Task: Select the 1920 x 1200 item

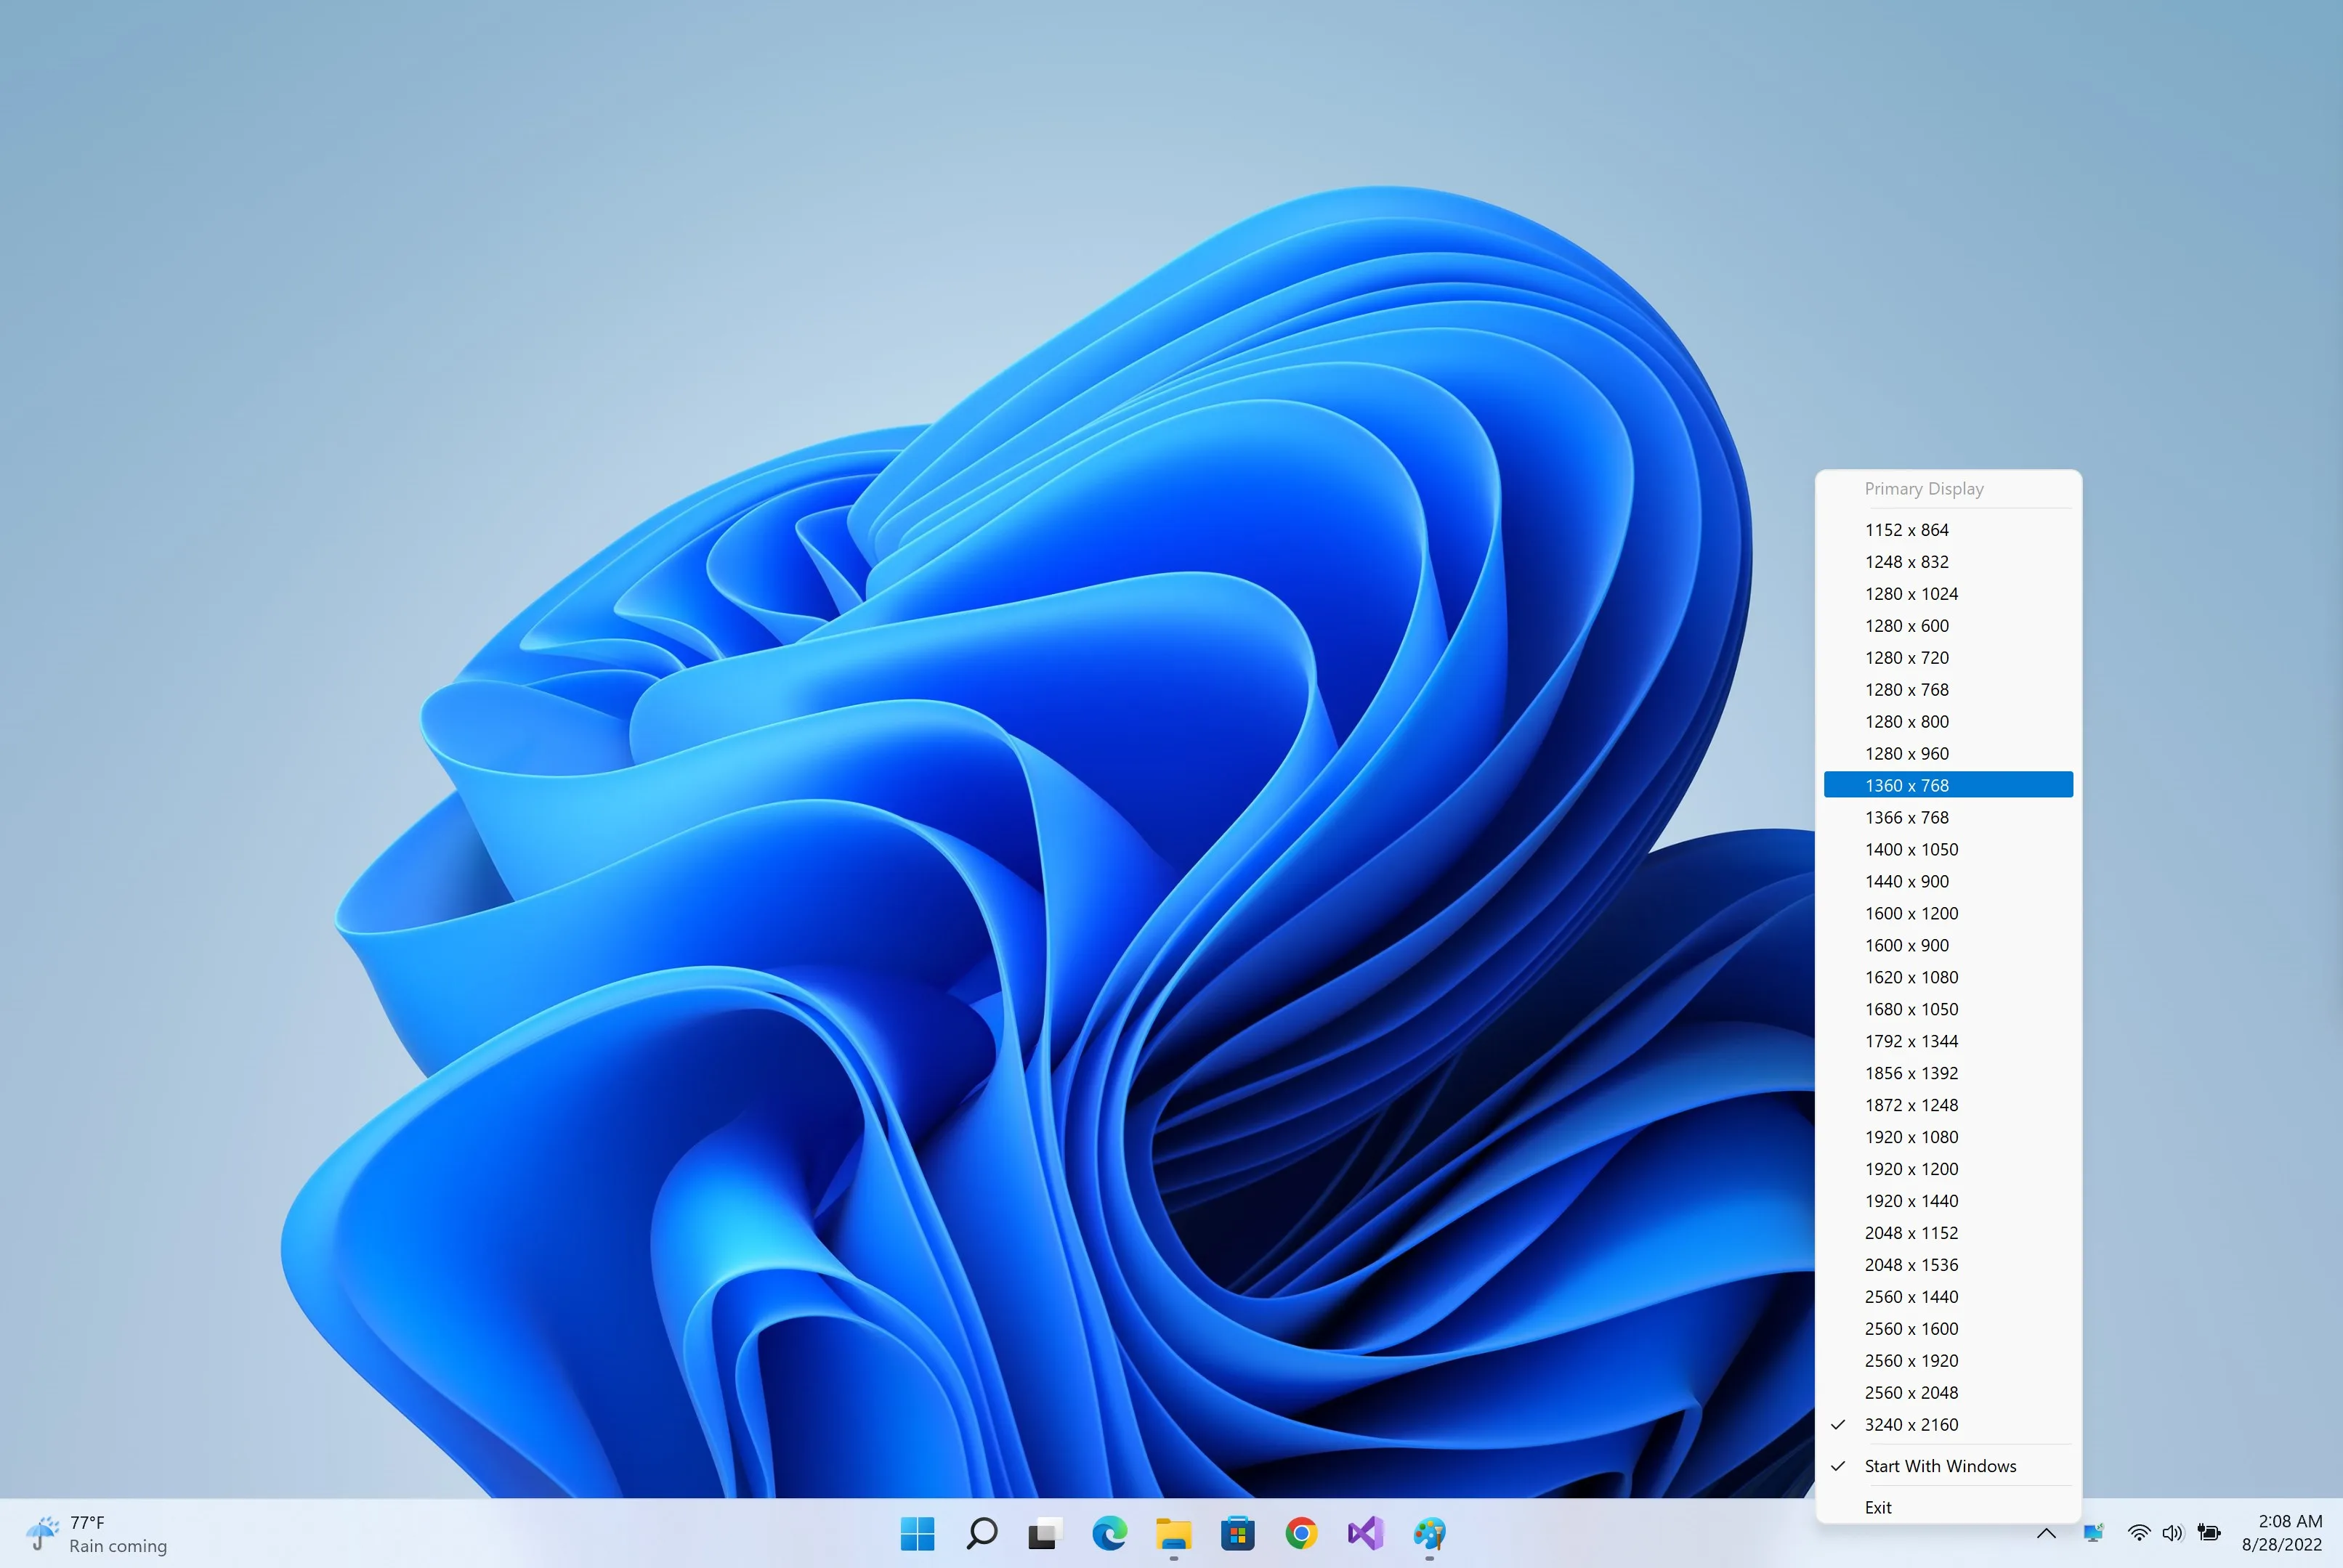Action: coord(1949,1169)
